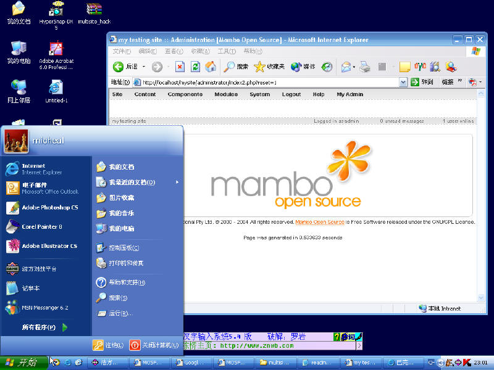Open 帮助和支持 in Start menu

[x=120, y=282]
